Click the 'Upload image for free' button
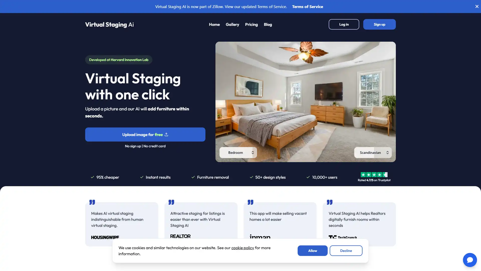The width and height of the screenshot is (481, 271). pyautogui.click(x=145, y=134)
